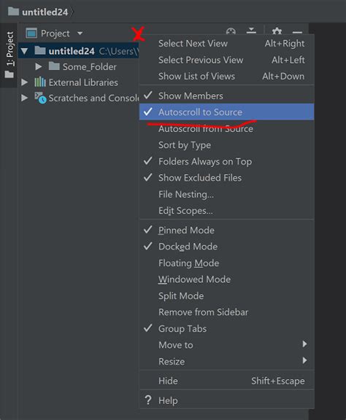
Task: Click the Project view title label
Action: pos(55,34)
